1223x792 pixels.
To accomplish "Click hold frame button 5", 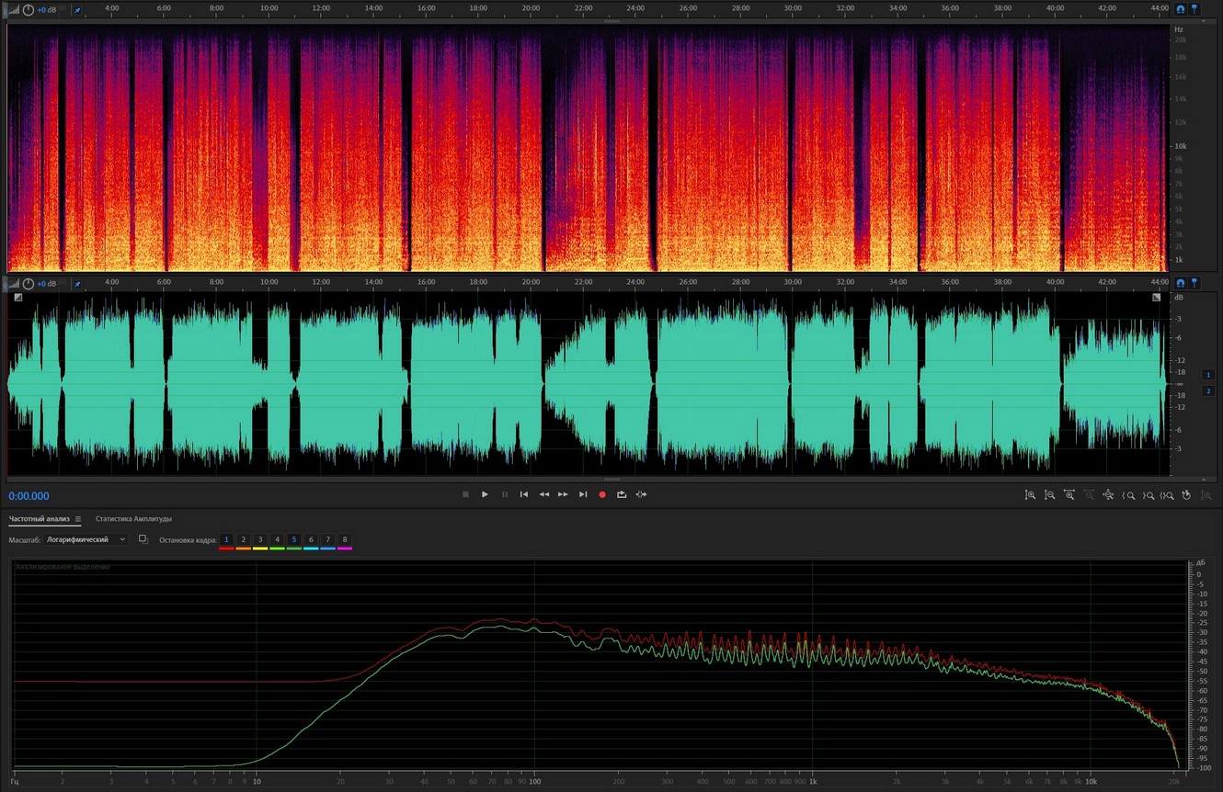I will pyautogui.click(x=293, y=539).
